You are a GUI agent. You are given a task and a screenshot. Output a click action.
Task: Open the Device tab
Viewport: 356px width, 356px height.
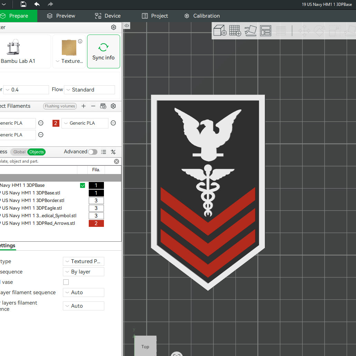click(108, 16)
